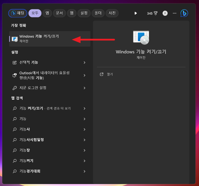Expand the 기능 켜기/끄기 web result chevron

coord(85,108)
